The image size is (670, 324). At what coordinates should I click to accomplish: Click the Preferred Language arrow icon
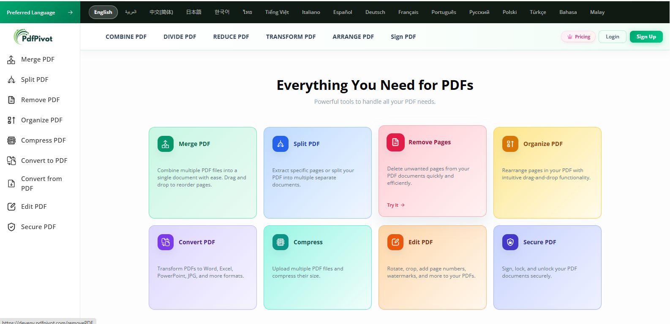click(x=70, y=13)
